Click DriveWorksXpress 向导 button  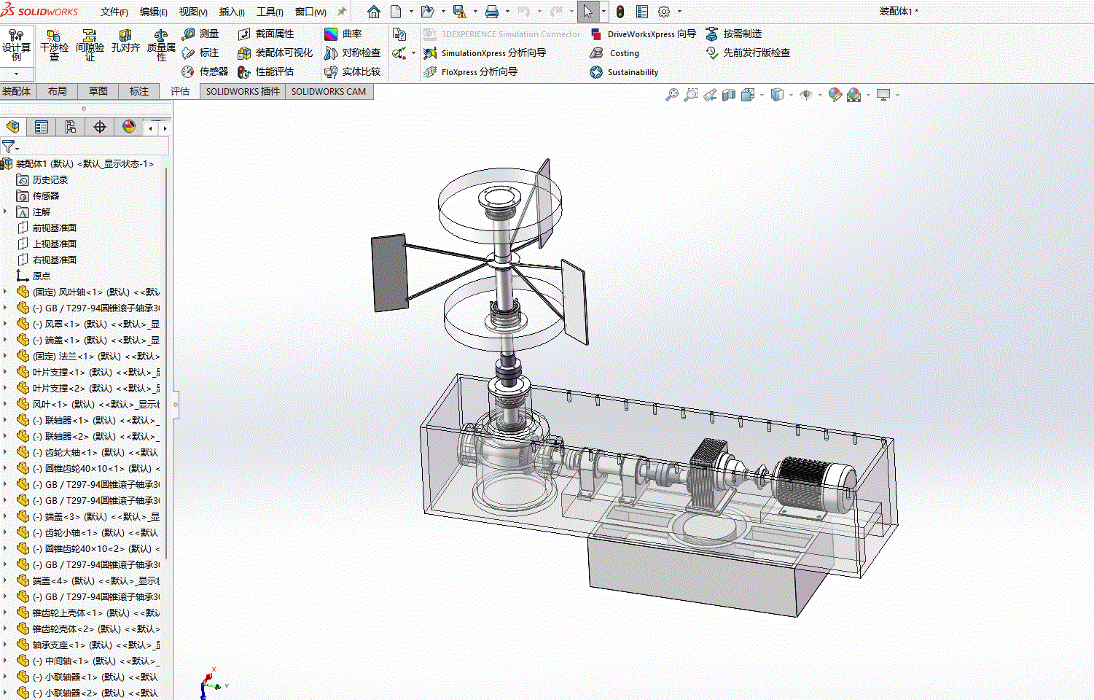643,34
